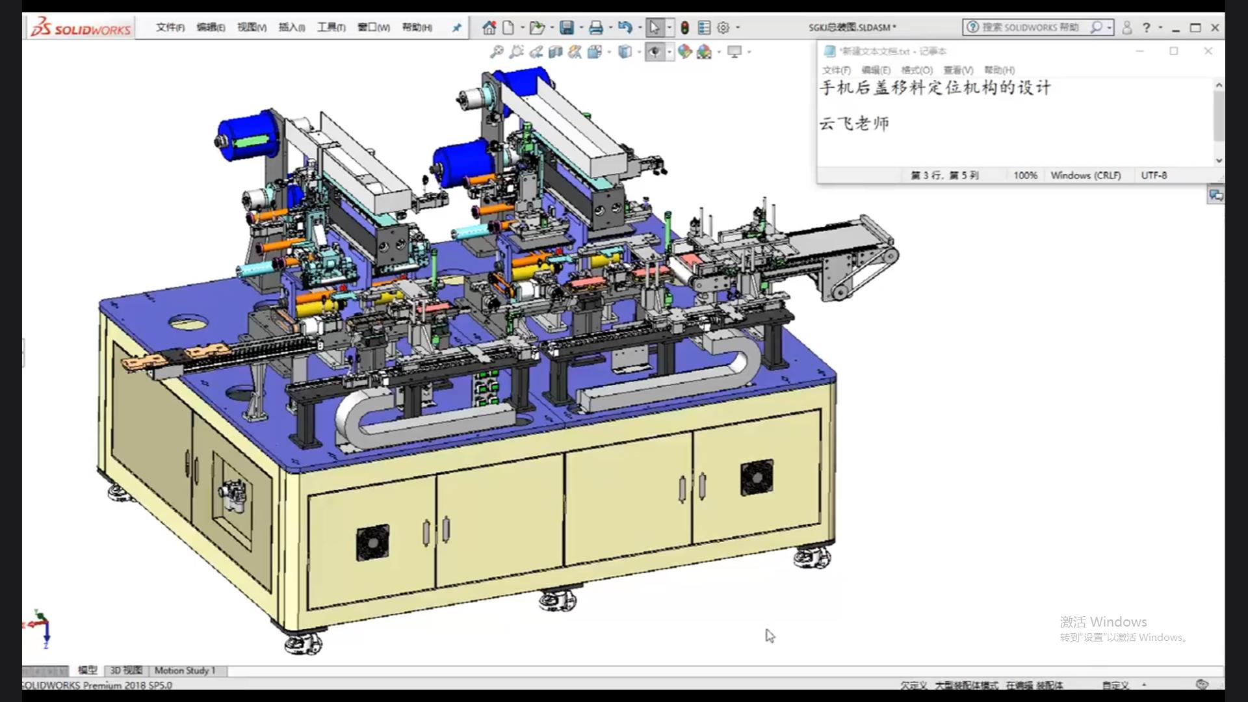The image size is (1248, 702).
Task: Click the user login silhouette icon
Action: (1127, 27)
